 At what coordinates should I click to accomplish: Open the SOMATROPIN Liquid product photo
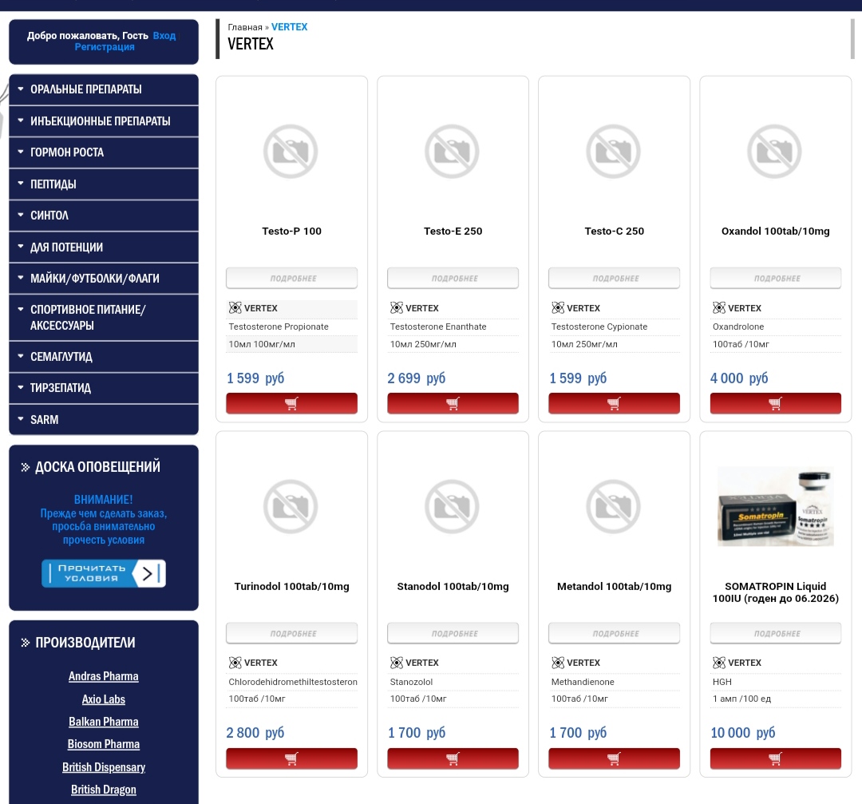click(775, 506)
